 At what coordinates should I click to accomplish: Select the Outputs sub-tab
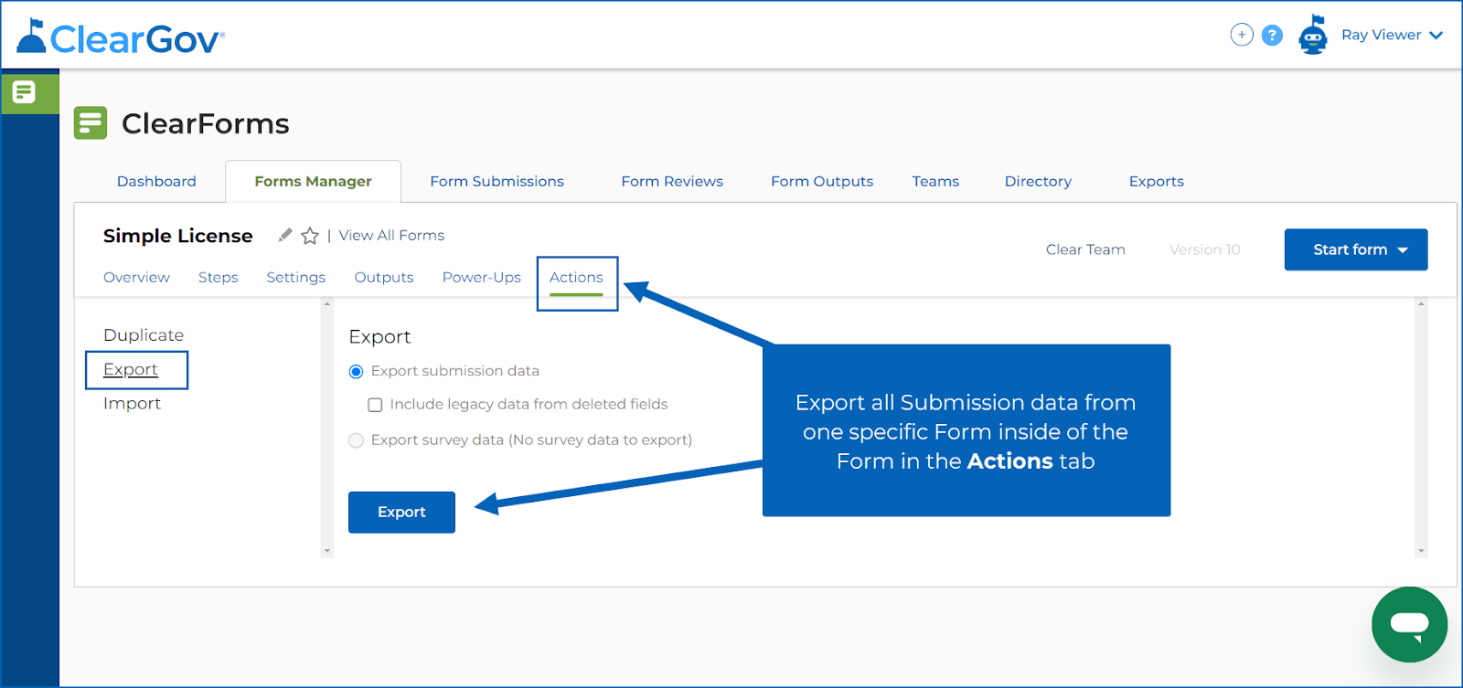click(384, 277)
